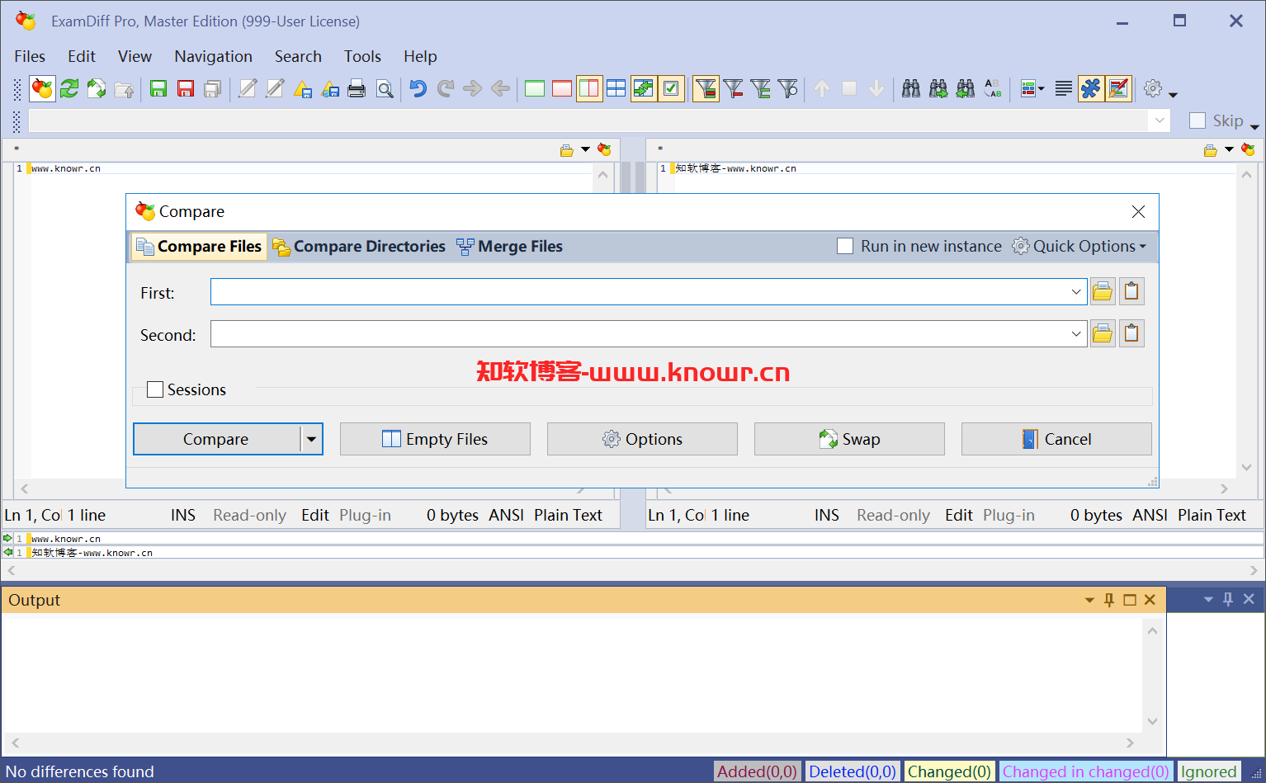The width and height of the screenshot is (1266, 783).
Task: Enable the Run in new instance checkbox
Action: [x=845, y=246]
